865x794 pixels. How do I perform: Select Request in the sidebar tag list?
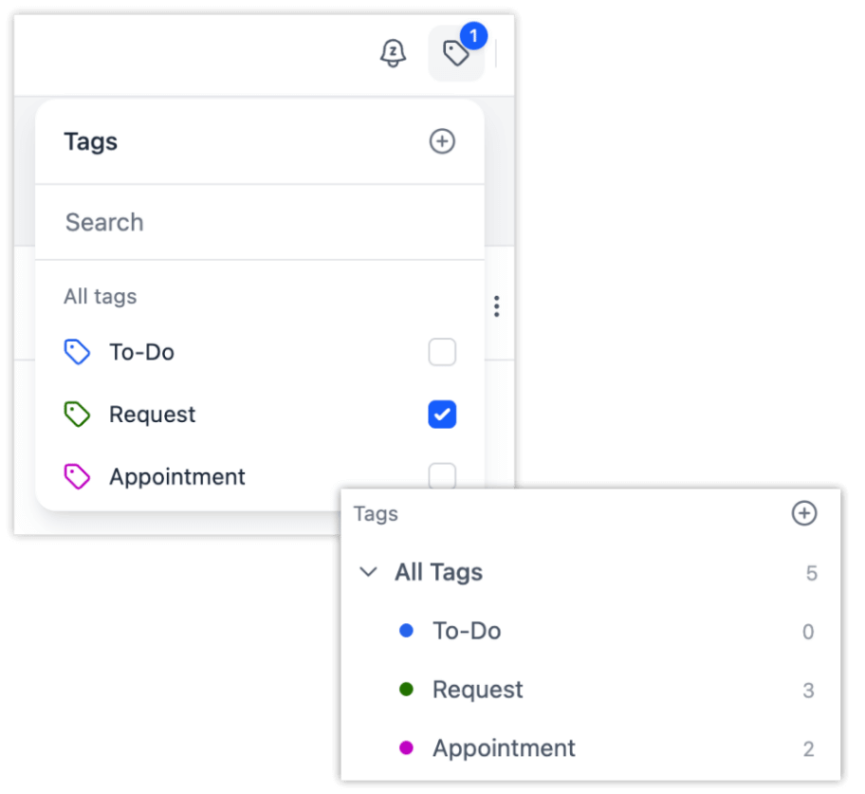[477, 690]
